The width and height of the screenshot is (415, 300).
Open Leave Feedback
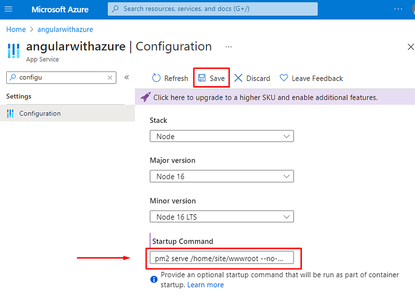pyautogui.click(x=311, y=78)
